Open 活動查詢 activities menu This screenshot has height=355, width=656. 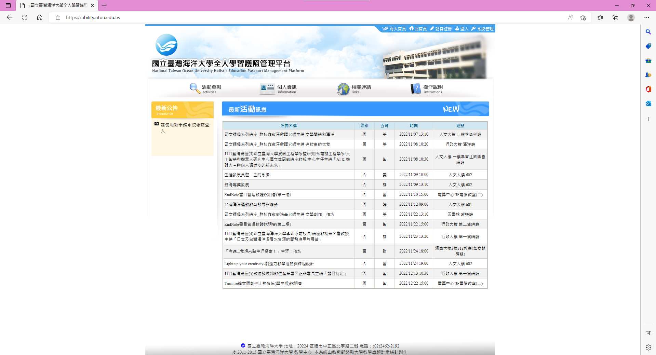[205, 89]
